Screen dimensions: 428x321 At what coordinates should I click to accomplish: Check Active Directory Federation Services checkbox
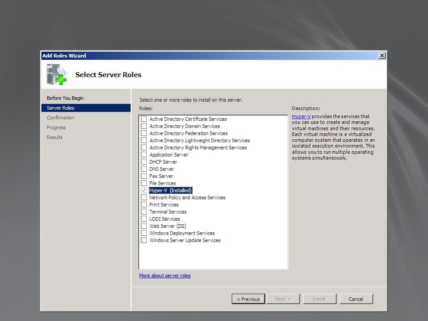point(144,133)
